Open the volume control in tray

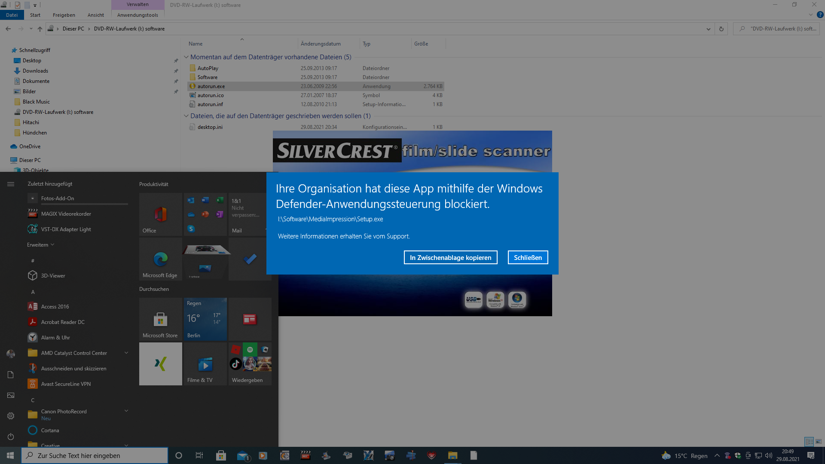click(769, 455)
